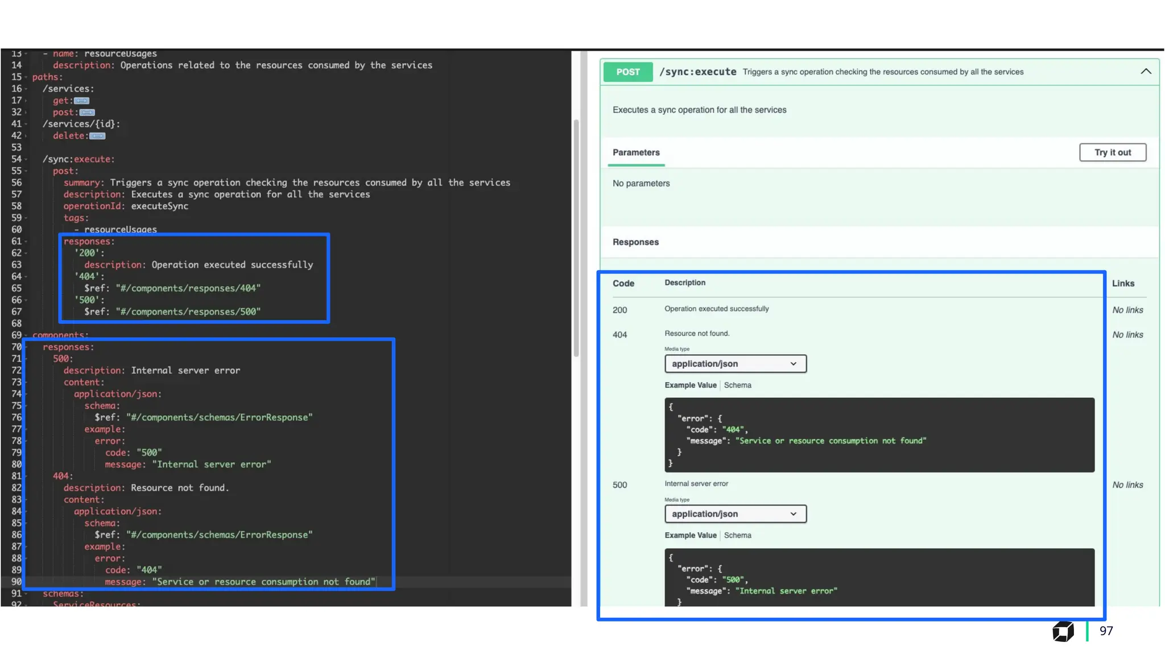Switch to Schema tab for 404 response

[737, 385]
